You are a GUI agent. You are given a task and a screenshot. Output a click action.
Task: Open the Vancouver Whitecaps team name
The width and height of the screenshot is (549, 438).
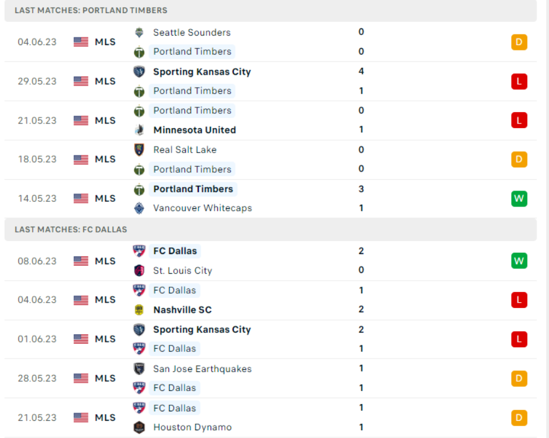click(202, 208)
